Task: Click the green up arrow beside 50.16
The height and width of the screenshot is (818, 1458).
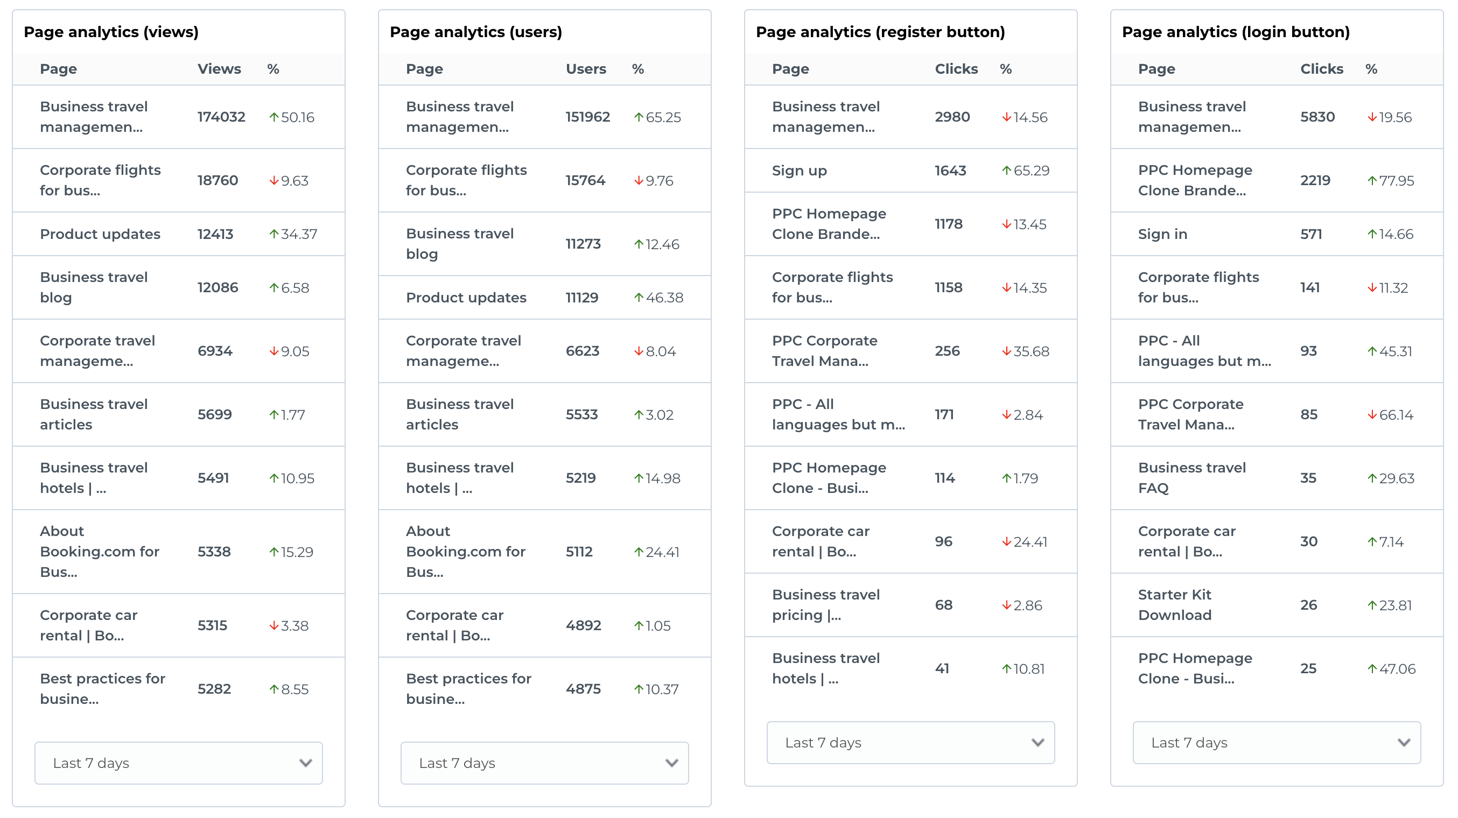Action: click(274, 117)
